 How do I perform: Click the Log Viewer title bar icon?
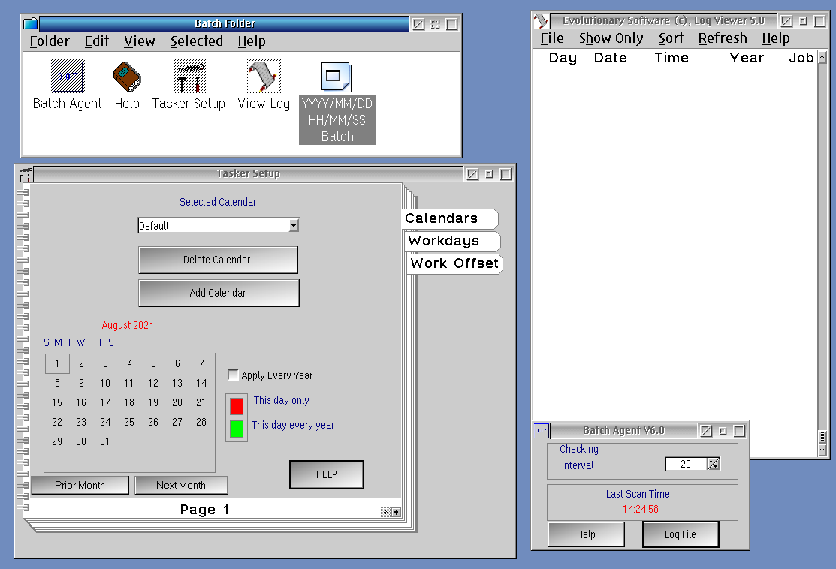tap(540, 21)
